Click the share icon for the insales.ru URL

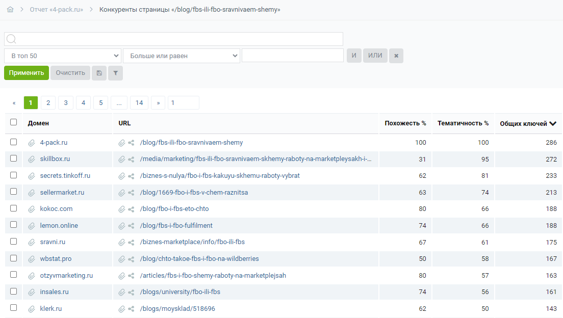tap(131, 292)
